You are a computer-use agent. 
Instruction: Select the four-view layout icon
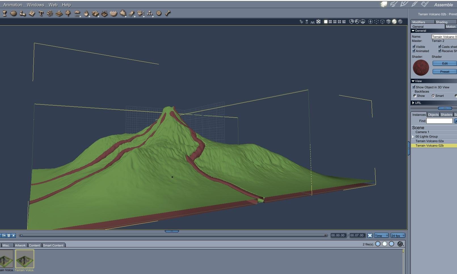coord(339,22)
